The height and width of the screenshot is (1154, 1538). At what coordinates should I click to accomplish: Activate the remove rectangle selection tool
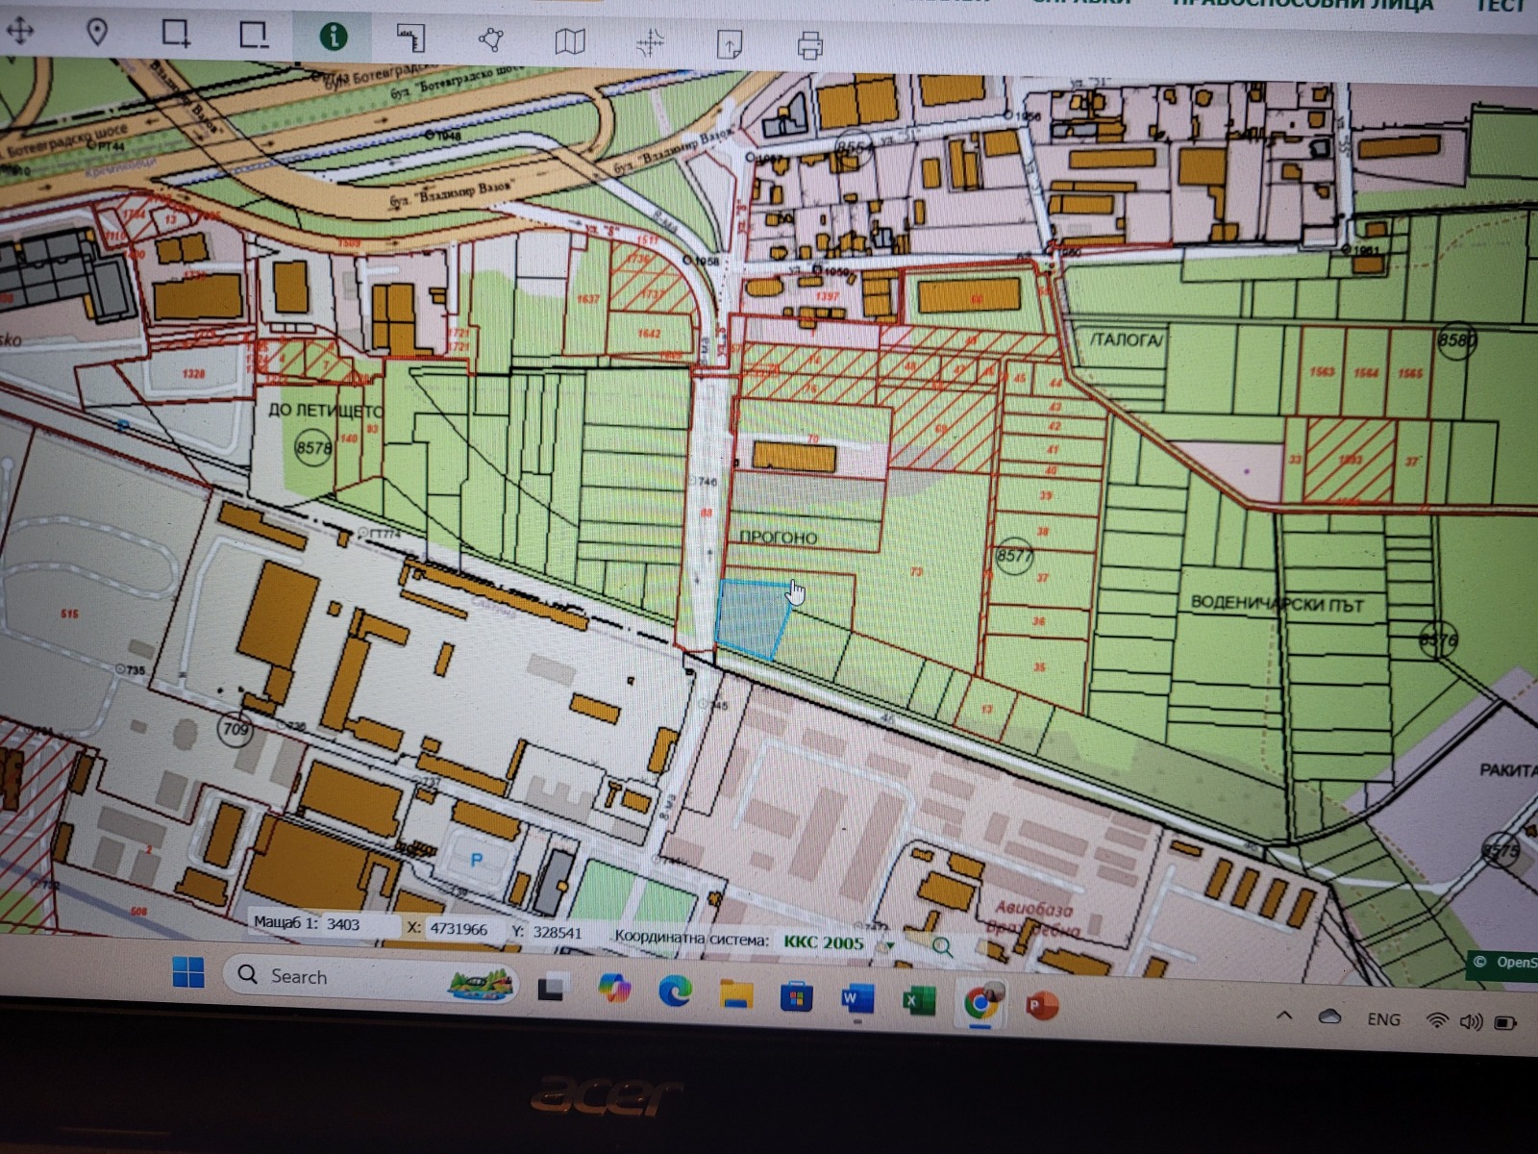click(x=254, y=36)
